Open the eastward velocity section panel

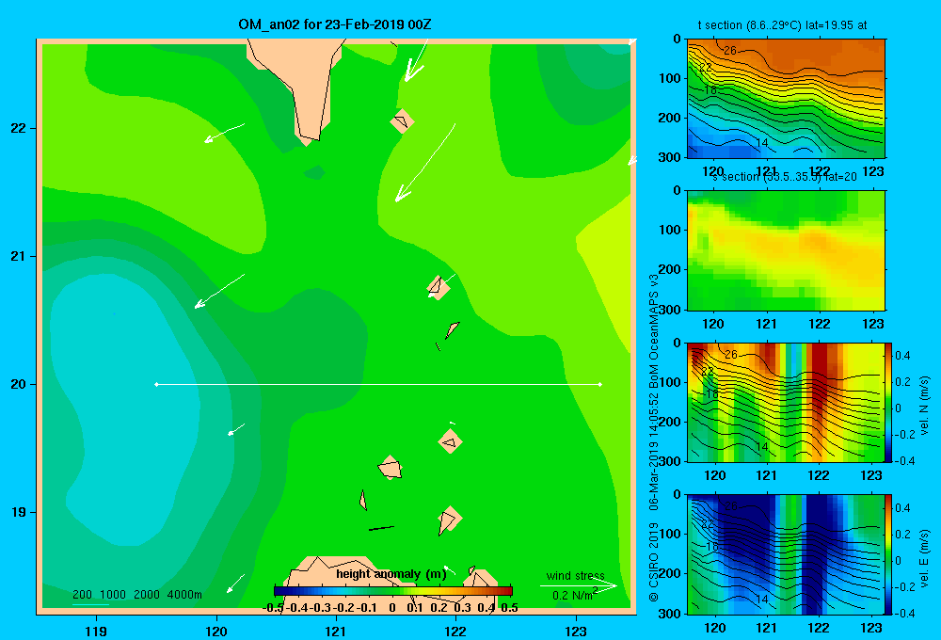pyautogui.click(x=786, y=554)
